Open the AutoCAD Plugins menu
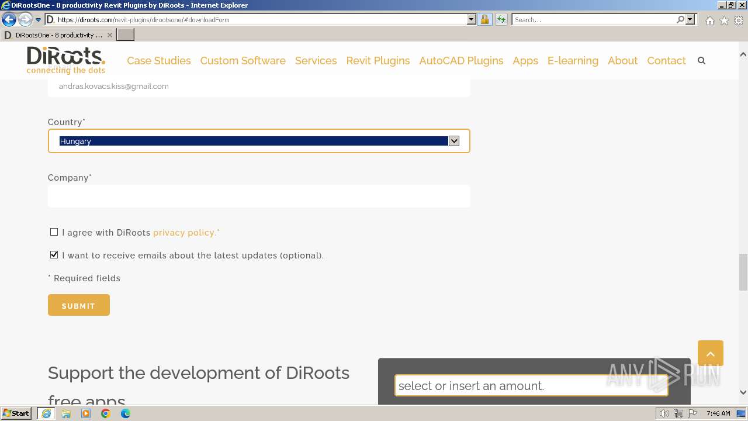 tap(461, 61)
